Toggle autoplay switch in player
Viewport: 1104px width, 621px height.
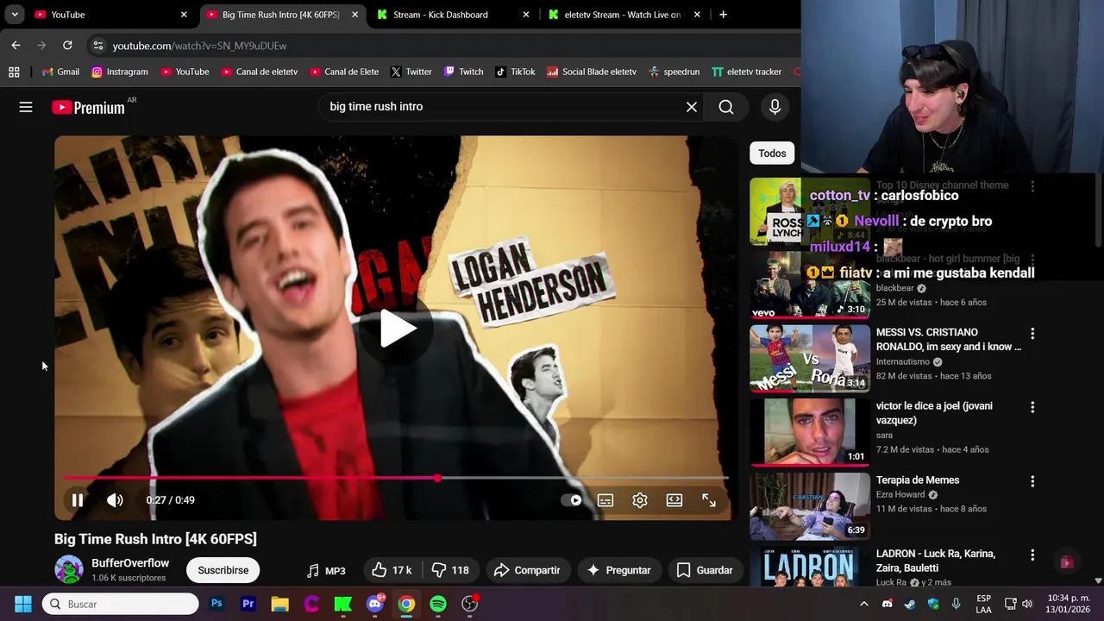571,500
